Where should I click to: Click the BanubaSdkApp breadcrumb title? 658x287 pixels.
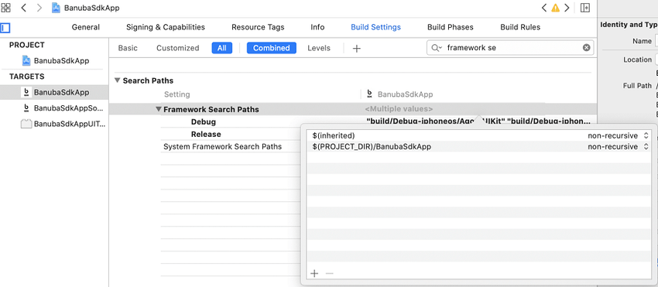pyautogui.click(x=91, y=8)
